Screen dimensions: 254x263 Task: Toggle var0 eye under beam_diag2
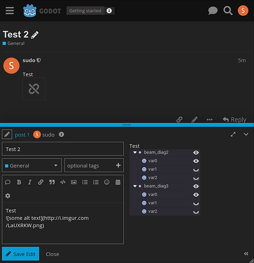(196, 161)
